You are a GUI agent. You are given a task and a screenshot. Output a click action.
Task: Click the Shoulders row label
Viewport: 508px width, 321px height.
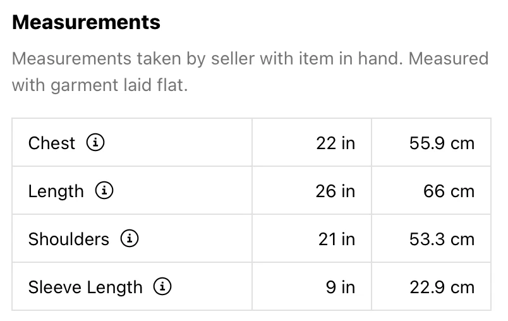click(x=68, y=239)
